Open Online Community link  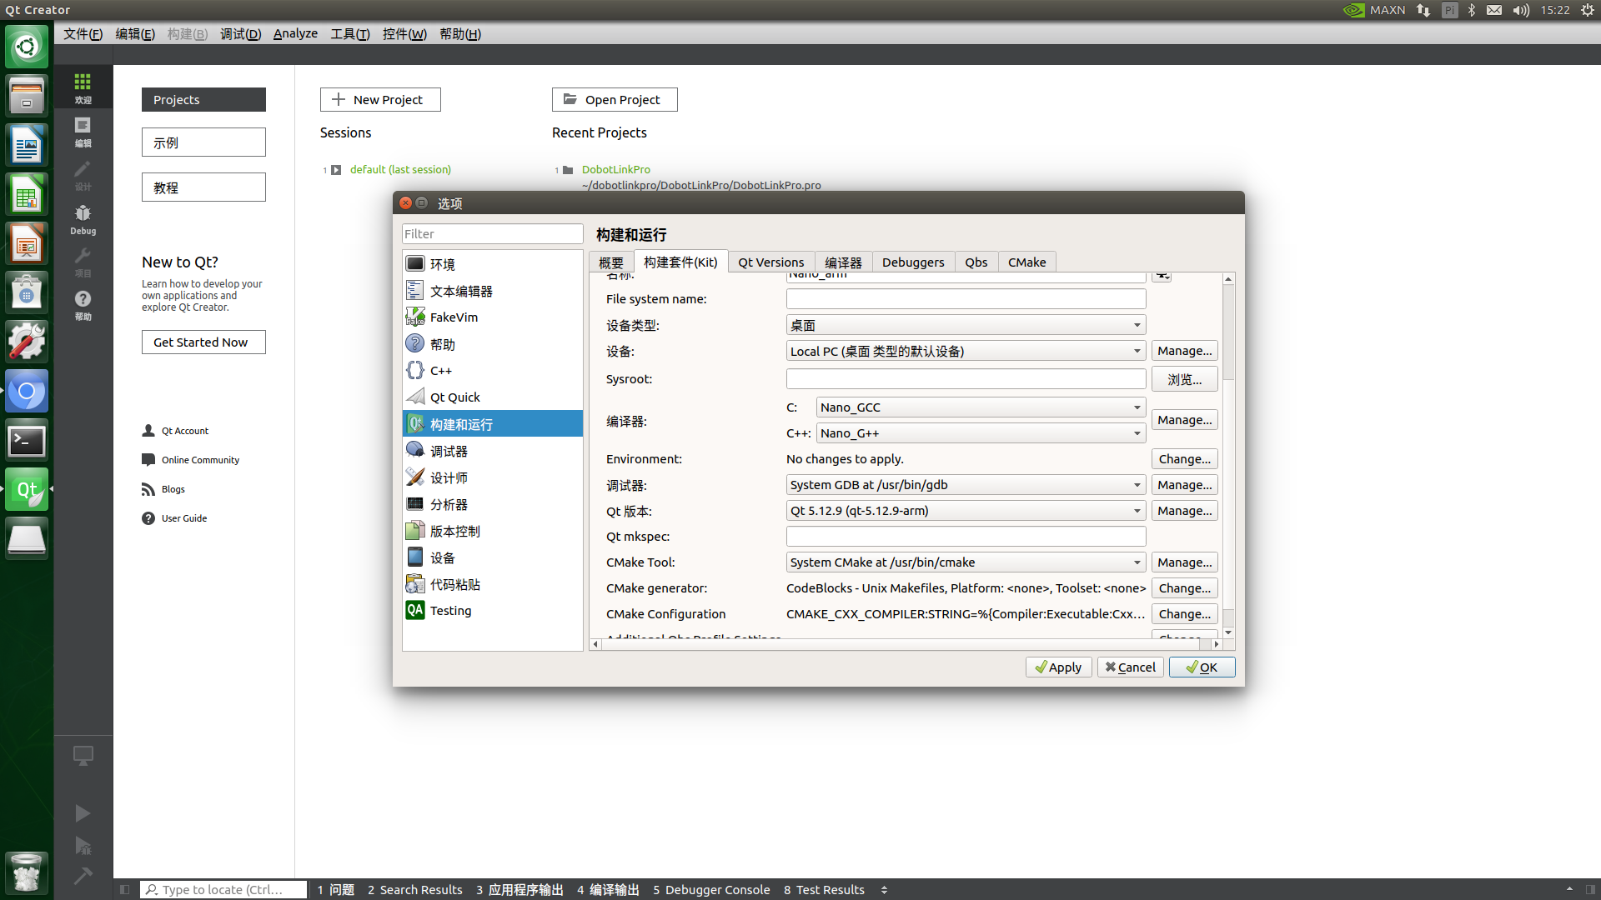pyautogui.click(x=200, y=460)
